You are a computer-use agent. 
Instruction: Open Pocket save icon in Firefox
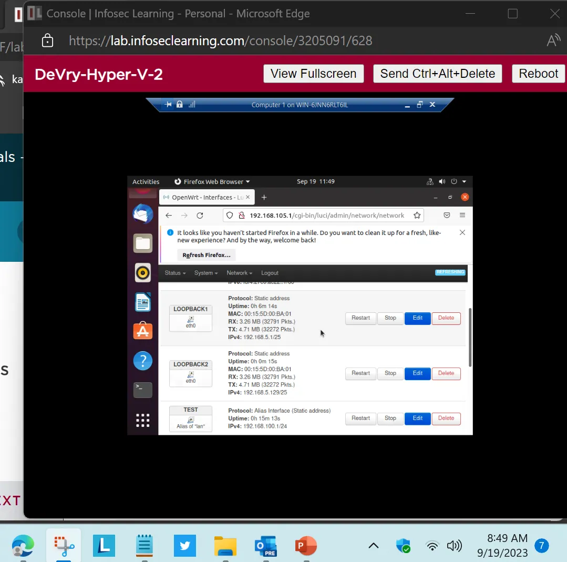447,216
